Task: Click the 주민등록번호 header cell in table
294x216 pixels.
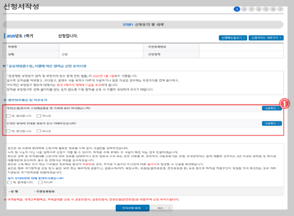Action: pos(171,47)
